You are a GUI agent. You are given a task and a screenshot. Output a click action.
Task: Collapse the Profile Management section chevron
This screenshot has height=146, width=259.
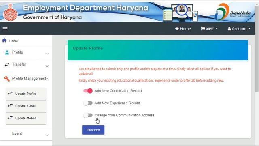(x=47, y=79)
